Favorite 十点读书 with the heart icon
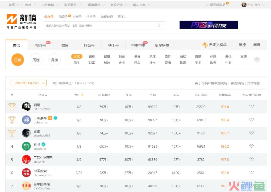Screen dimensions: 271x192 (x=251, y=119)
